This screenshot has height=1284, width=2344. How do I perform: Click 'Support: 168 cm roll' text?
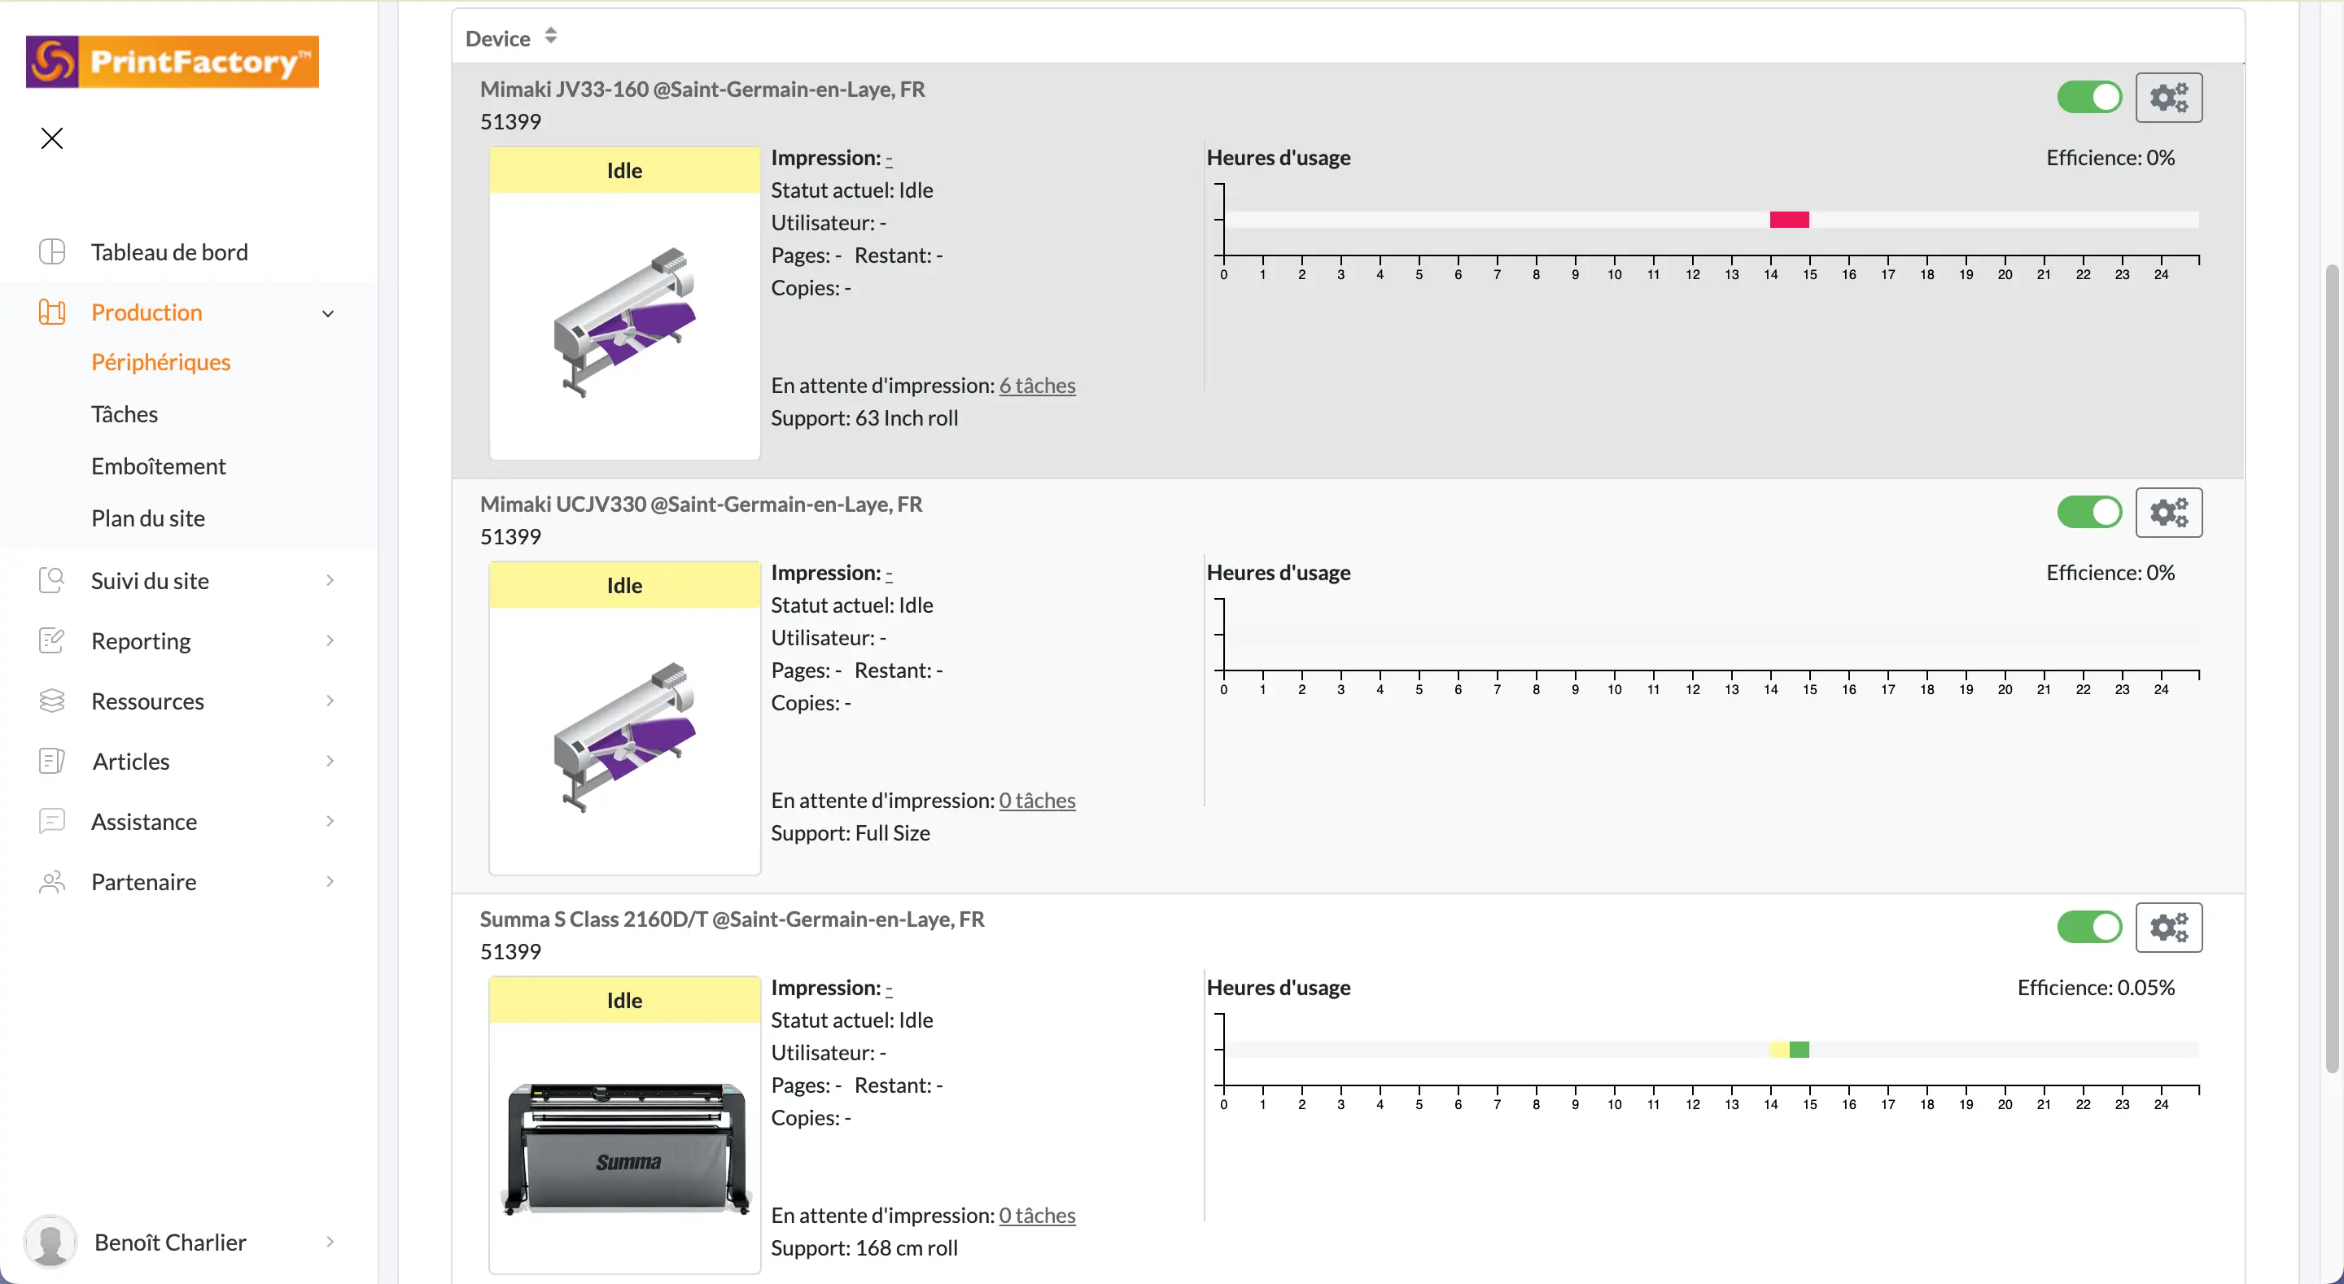click(x=864, y=1248)
